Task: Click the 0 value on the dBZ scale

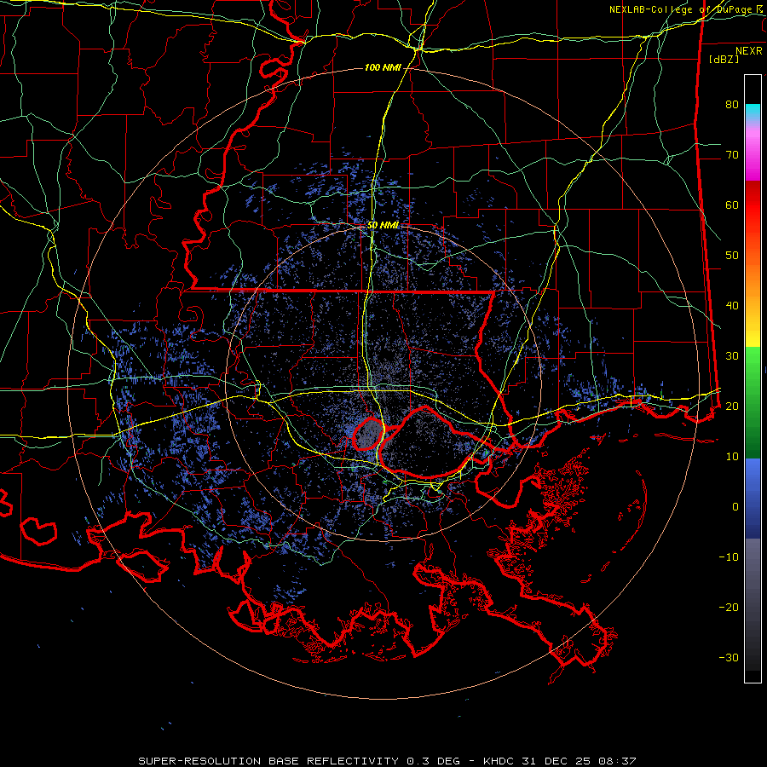Action: [735, 507]
